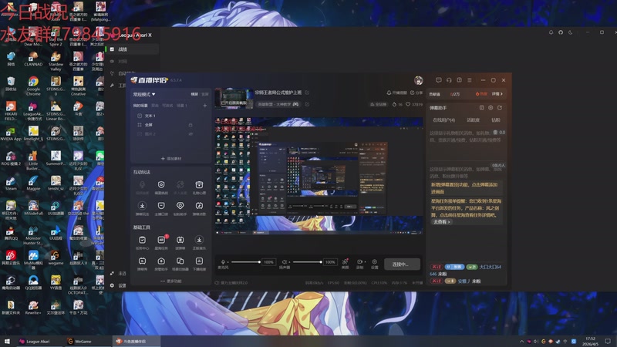
Task: Switch to the 在线用户(4) tab
Action: [x=444, y=120]
